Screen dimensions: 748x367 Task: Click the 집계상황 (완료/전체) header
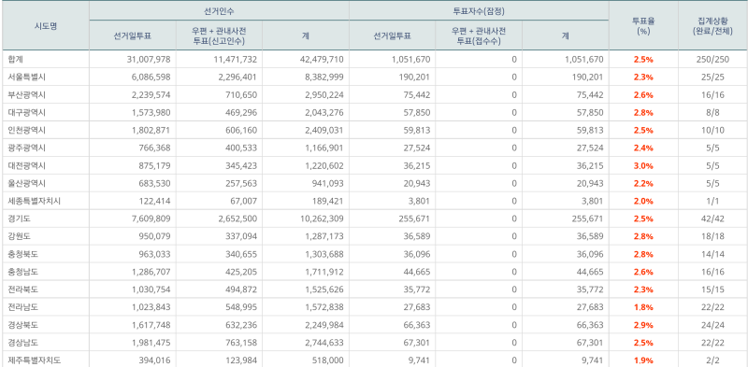712,26
